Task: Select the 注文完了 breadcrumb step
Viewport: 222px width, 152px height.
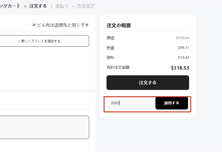Action: (86, 6)
